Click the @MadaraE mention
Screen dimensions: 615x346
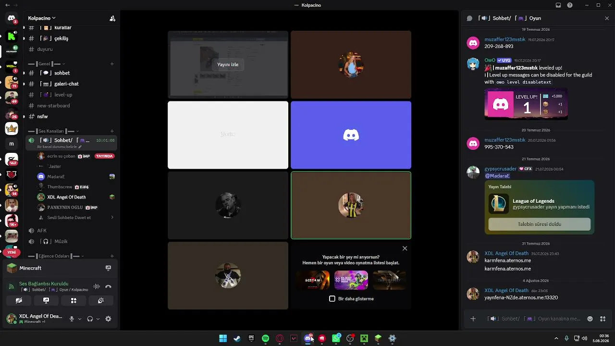[497, 176]
